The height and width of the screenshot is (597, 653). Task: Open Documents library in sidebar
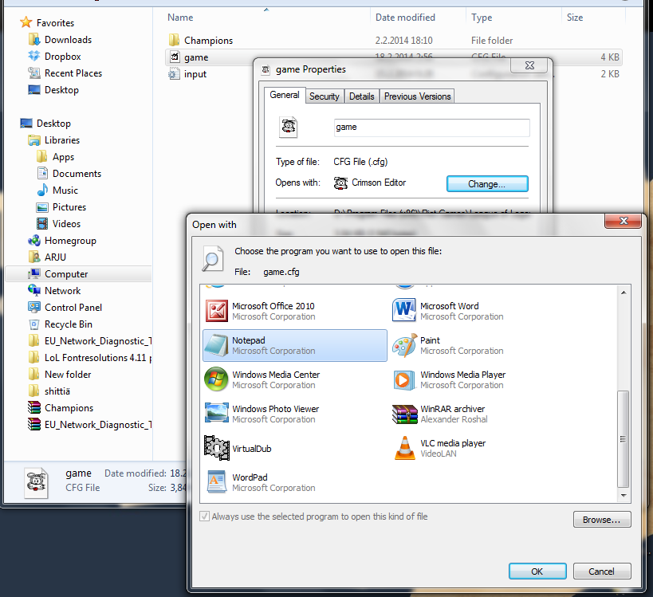click(77, 174)
